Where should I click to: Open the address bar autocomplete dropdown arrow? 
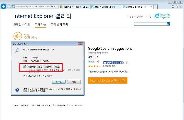(x=54, y=7)
